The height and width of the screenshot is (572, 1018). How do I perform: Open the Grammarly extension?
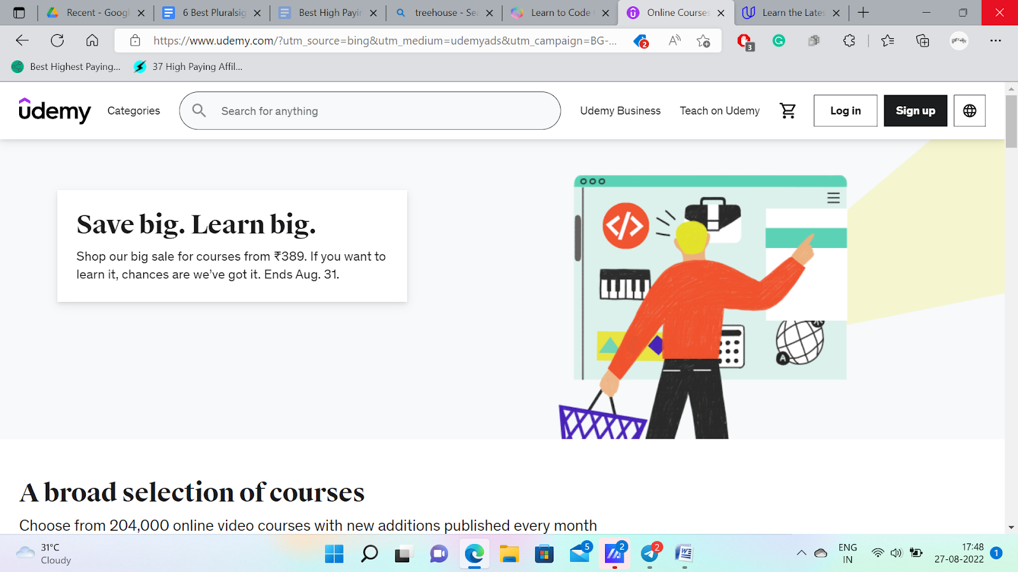[779, 41]
